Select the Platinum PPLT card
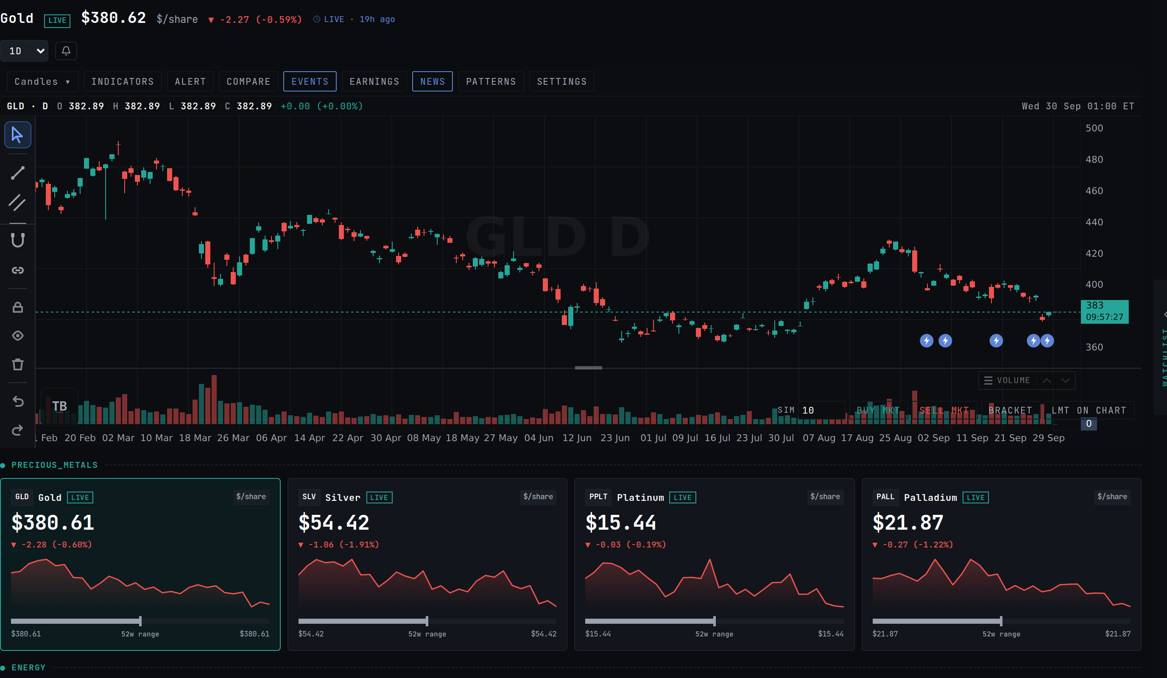The image size is (1167, 678). coord(714,564)
